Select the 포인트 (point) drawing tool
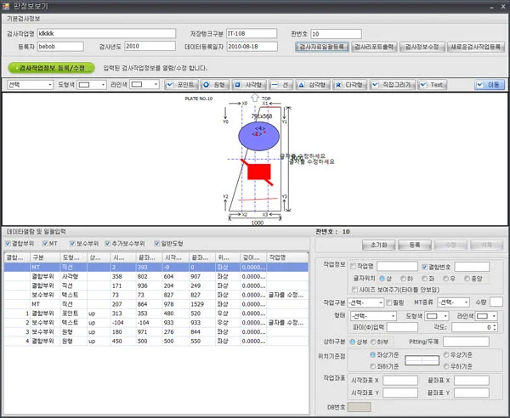The image size is (510, 418). coord(181,85)
